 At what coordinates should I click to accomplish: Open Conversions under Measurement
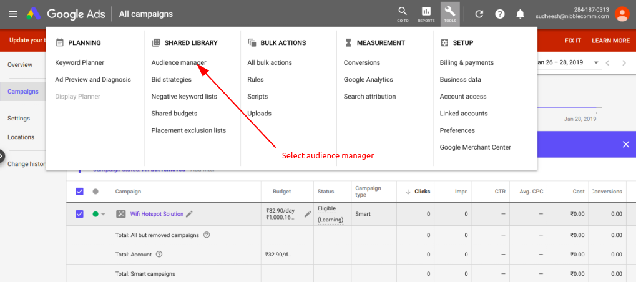coord(362,63)
